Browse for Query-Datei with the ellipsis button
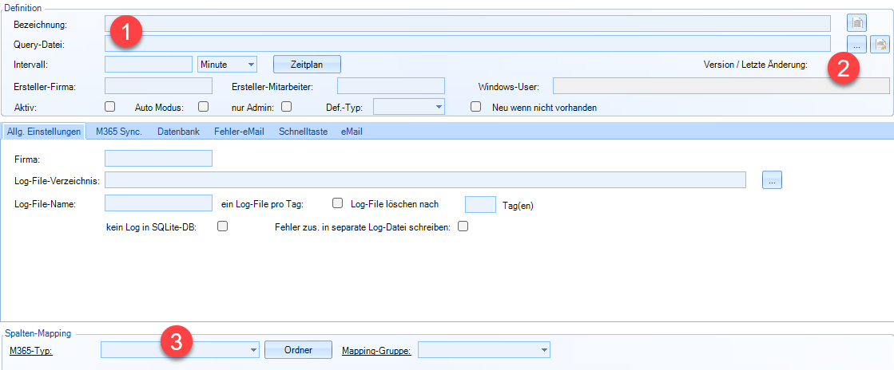The width and height of the screenshot is (894, 370). coord(856,44)
